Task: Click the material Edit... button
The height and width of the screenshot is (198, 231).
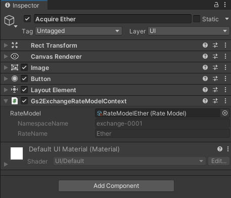Action: 219,161
